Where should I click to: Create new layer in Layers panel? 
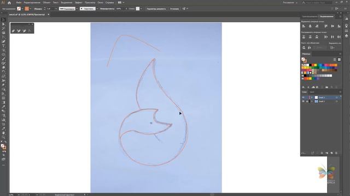[331, 153]
